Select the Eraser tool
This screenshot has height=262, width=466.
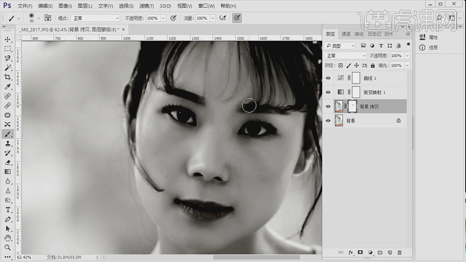coord(8,162)
